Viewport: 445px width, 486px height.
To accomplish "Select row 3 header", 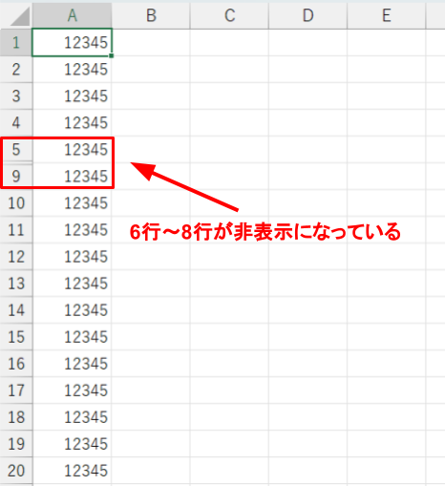I will coord(16,96).
